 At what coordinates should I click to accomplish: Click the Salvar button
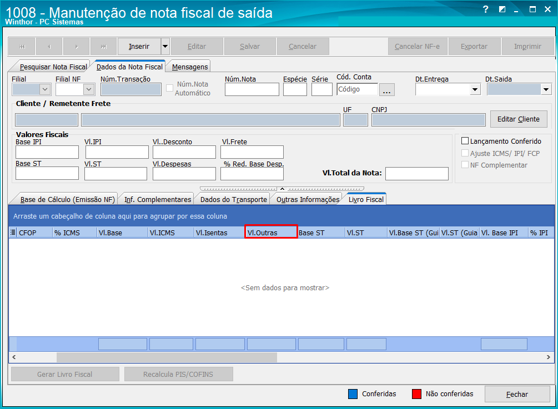click(x=250, y=47)
